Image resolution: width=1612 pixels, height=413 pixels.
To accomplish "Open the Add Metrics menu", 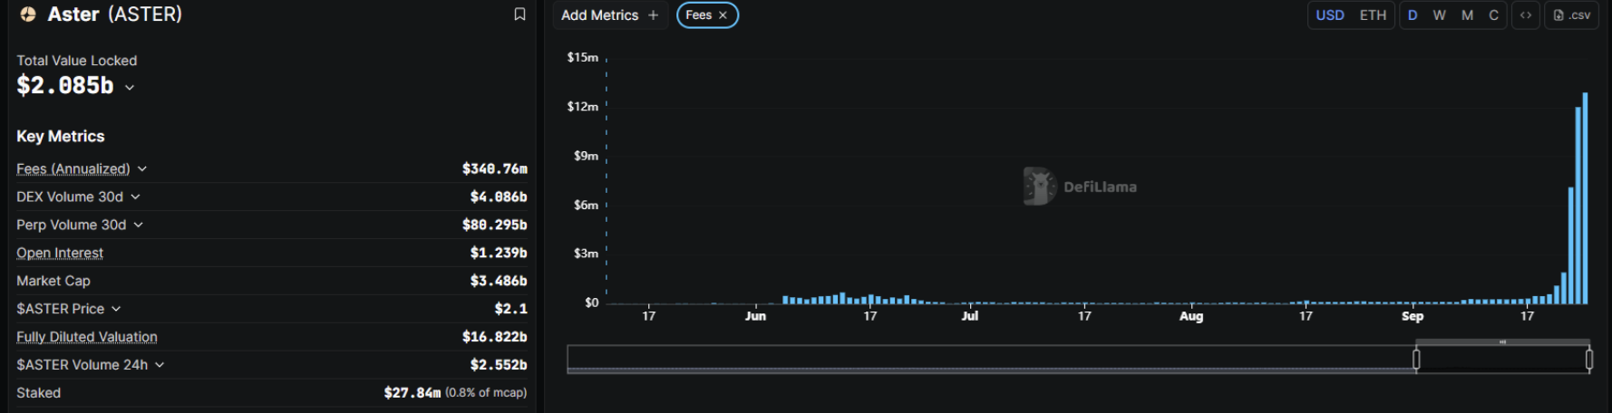I will (609, 15).
